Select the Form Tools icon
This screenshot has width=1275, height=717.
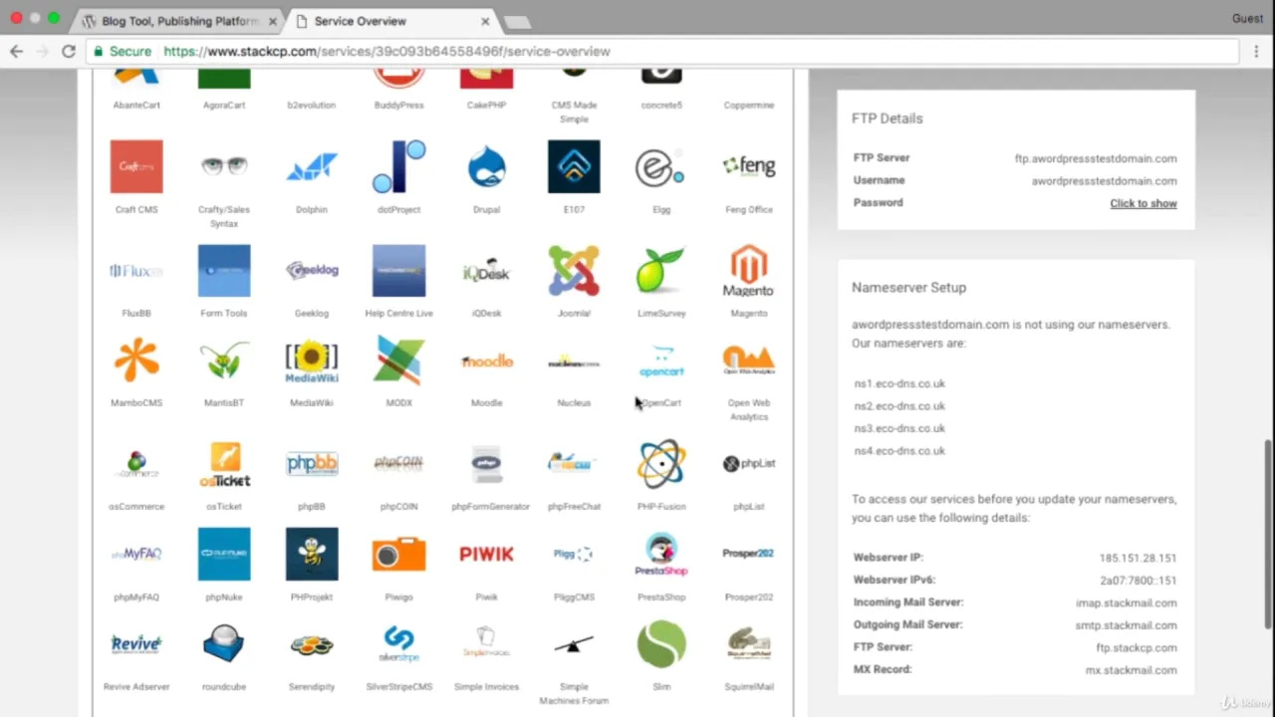(224, 271)
